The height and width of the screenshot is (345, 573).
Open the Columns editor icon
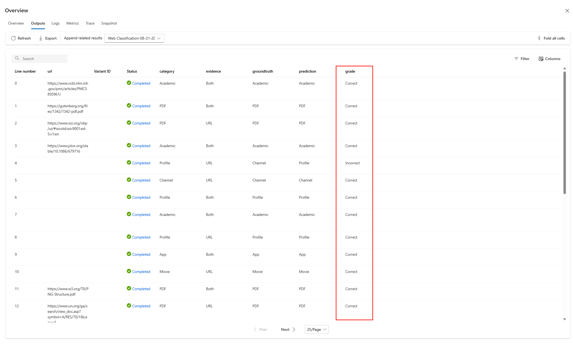pos(541,59)
